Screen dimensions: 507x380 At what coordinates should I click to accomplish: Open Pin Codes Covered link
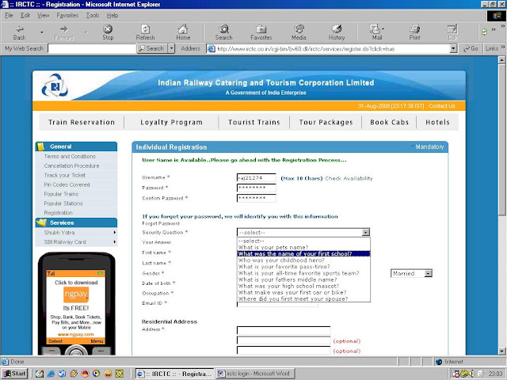click(x=67, y=184)
